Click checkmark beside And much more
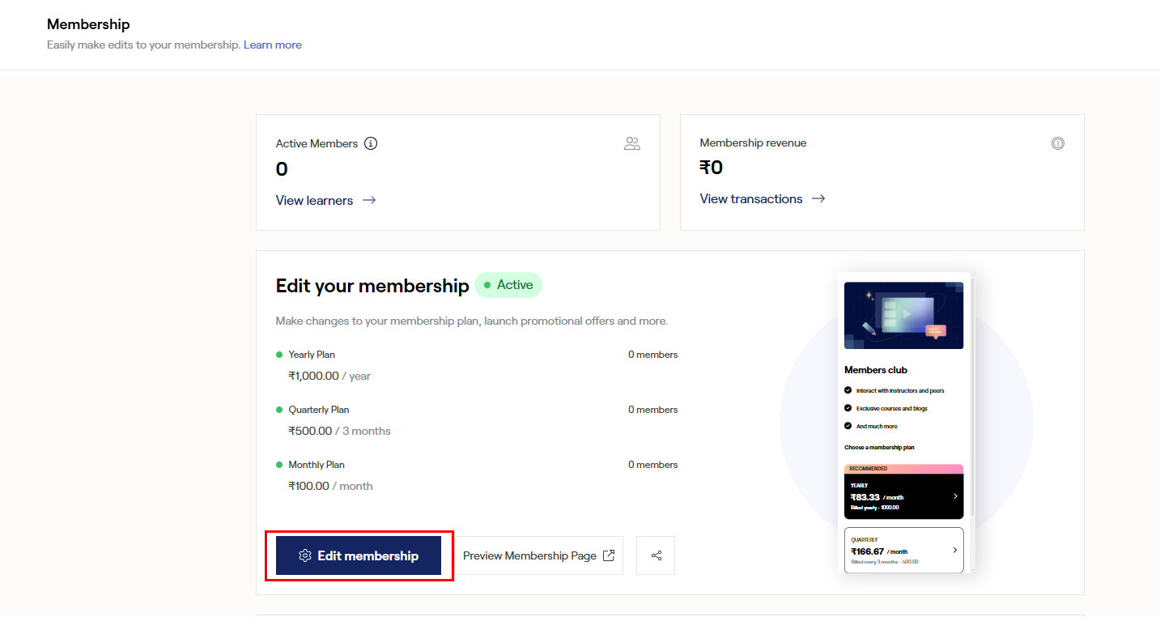The width and height of the screenshot is (1160, 617). click(848, 426)
